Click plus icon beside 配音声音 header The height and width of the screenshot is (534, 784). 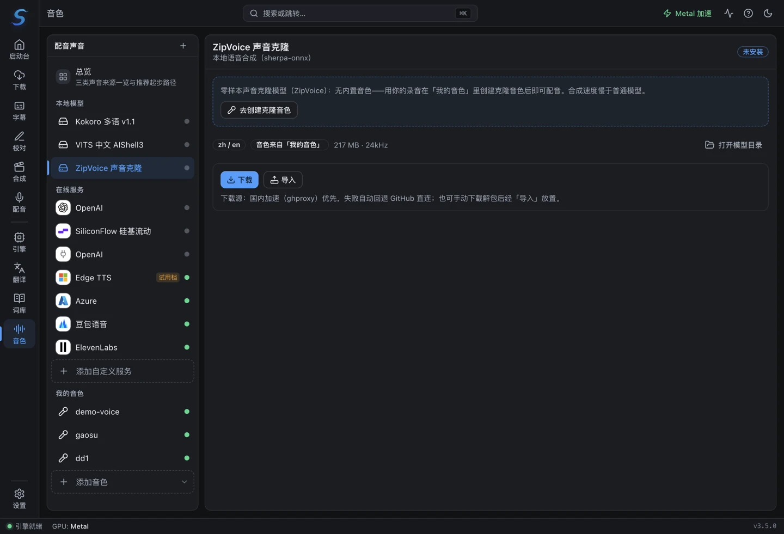(183, 46)
